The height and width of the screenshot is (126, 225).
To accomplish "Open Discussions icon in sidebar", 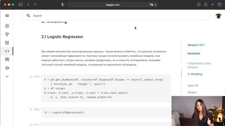I will pyautogui.click(x=7, y=59).
